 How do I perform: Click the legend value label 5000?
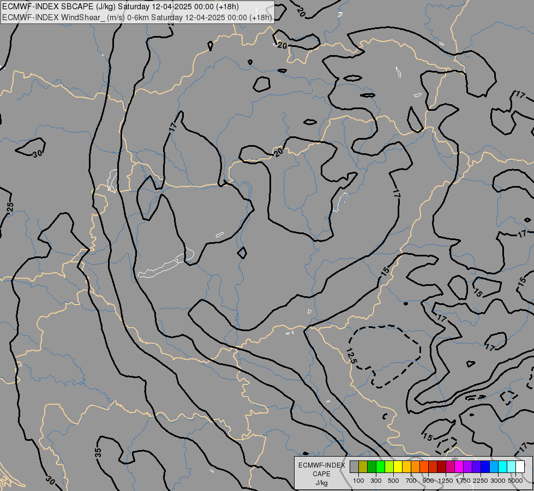click(x=515, y=481)
